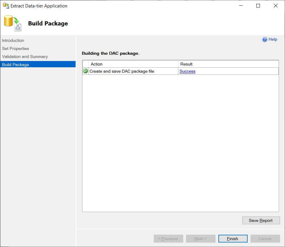Click the Help label next to its icon
Screen dimensions: 285x247
click(273, 39)
